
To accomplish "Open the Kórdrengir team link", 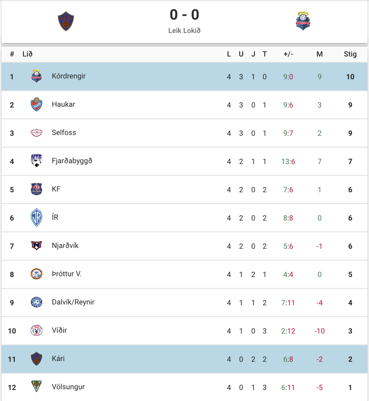I will [69, 76].
